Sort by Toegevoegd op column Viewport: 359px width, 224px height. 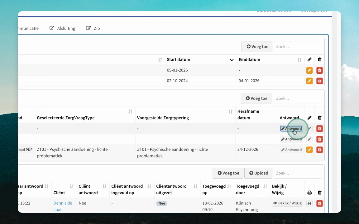point(229,186)
